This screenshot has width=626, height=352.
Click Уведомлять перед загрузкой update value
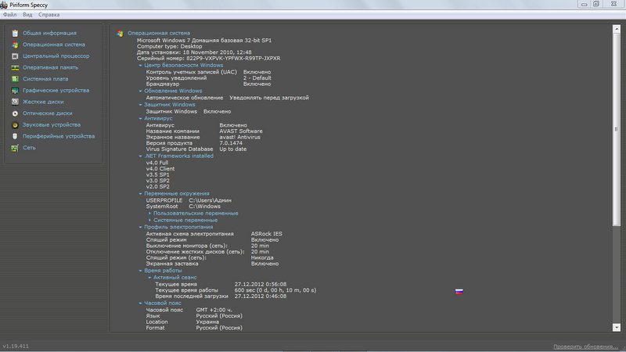269,97
